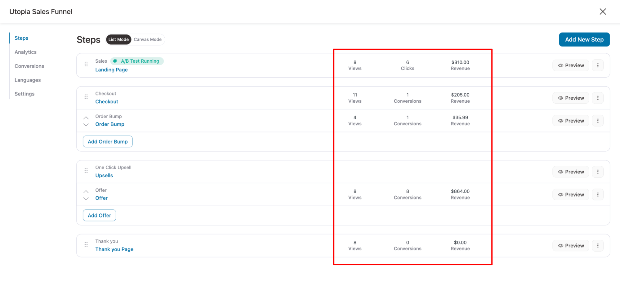
Task: Click the $205.00 Revenue value
Action: 460,95
